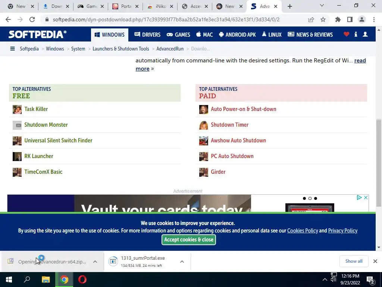Switch to the Down... browser tab
This screenshot has height=287, width=382.
(56, 6)
